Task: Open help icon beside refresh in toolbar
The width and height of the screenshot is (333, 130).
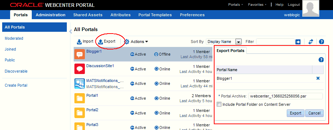Action: coord(321,42)
